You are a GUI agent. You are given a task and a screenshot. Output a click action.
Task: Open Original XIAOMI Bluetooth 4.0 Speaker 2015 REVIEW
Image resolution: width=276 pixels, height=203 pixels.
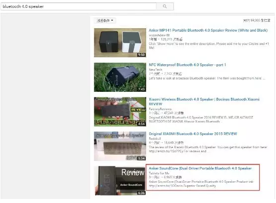(x=193, y=134)
